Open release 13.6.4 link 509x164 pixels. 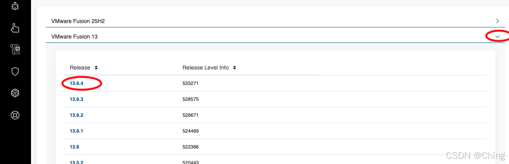76,83
